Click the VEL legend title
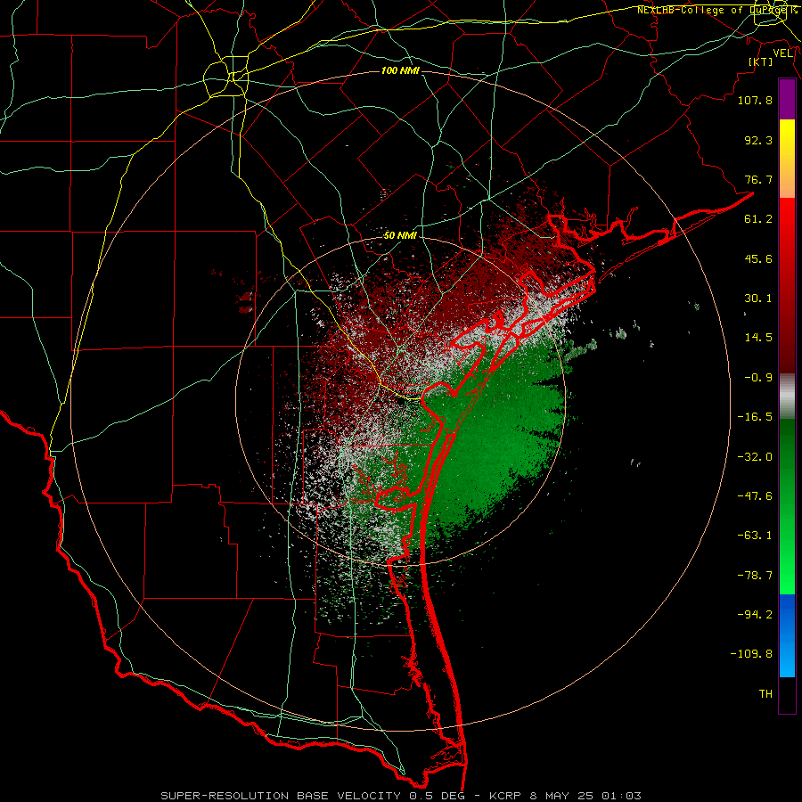The width and height of the screenshot is (802, 802). pyautogui.click(x=782, y=53)
